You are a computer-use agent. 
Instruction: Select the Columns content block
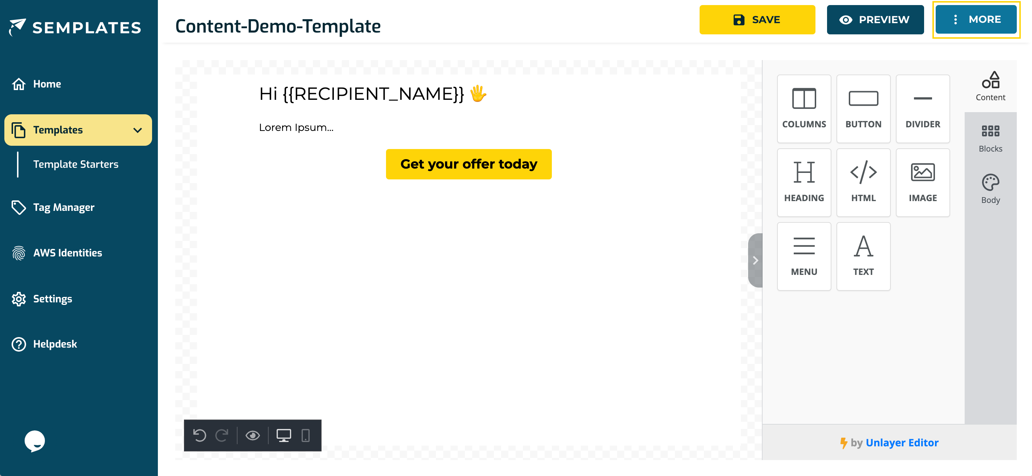pyautogui.click(x=804, y=108)
